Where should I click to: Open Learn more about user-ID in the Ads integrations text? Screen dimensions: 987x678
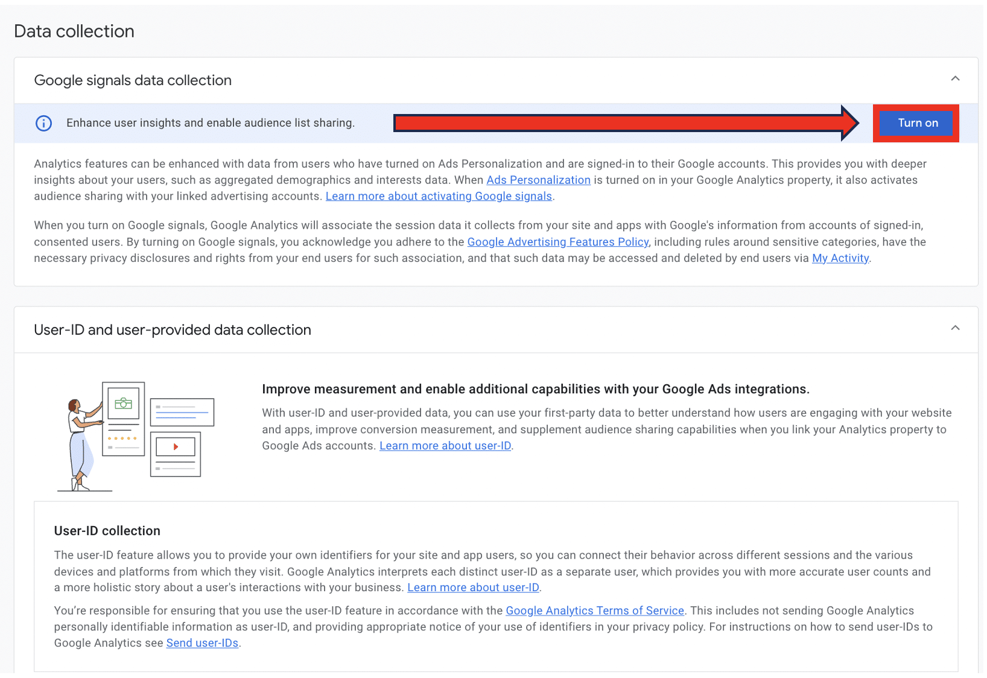point(445,445)
